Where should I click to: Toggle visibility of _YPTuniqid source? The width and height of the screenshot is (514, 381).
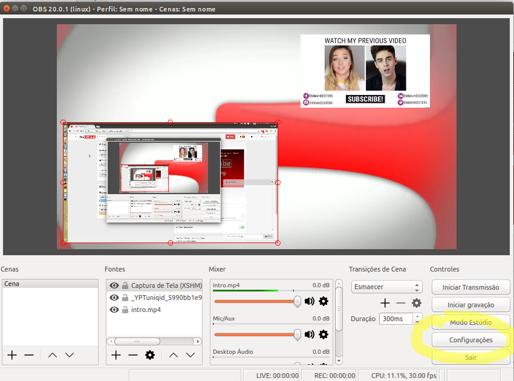pos(114,298)
